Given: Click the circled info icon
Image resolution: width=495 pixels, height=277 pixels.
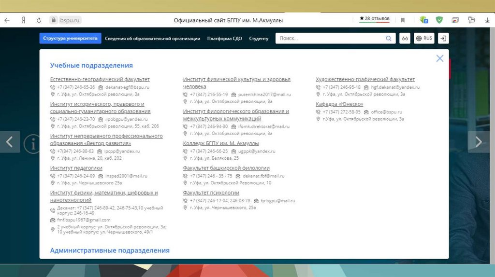Looking at the screenshot, I should pos(32,144).
